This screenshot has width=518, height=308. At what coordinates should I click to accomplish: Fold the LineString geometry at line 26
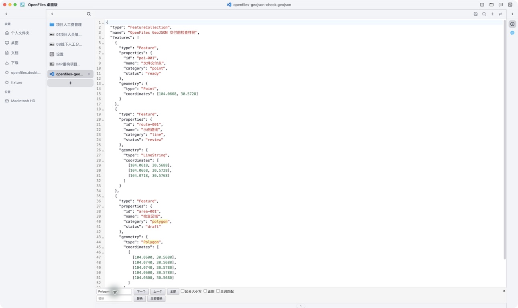[103, 150]
